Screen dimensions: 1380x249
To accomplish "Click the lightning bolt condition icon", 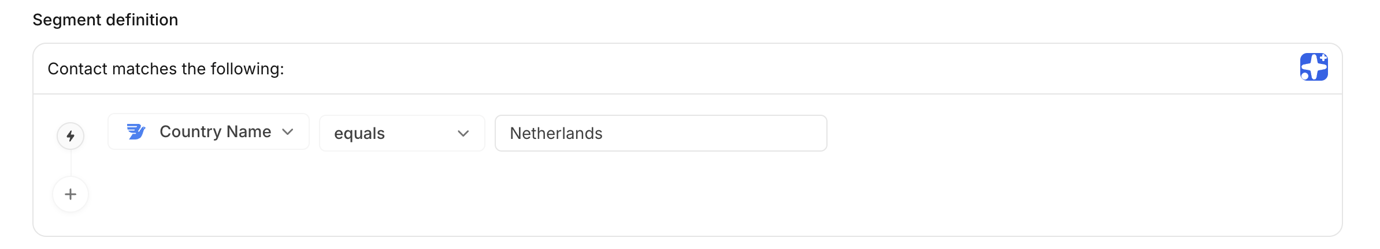I will (71, 136).
